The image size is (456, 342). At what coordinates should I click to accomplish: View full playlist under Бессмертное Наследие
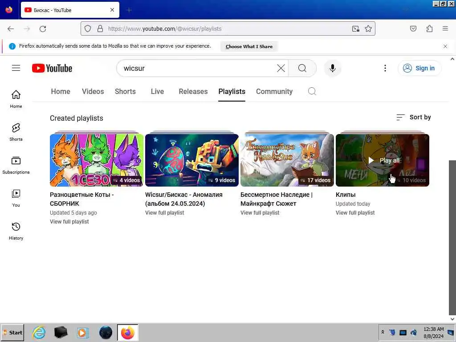coord(260,212)
